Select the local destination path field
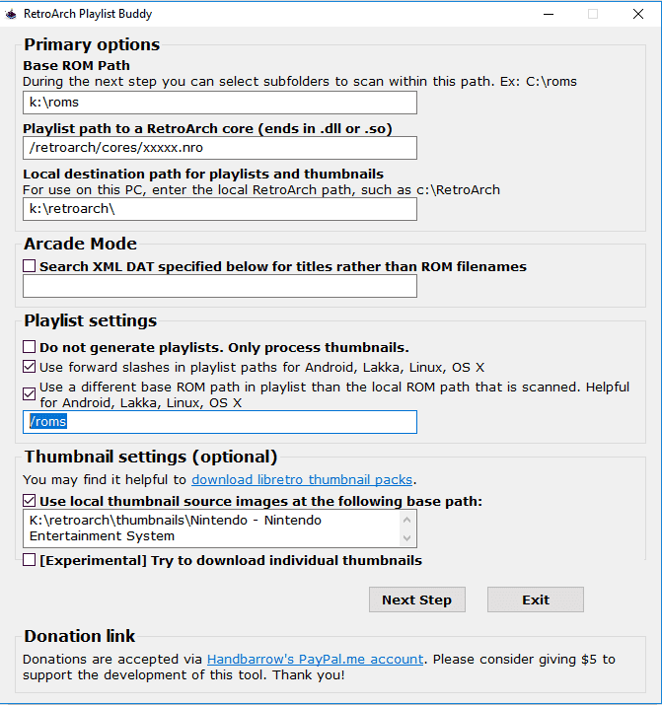This screenshot has height=705, width=662. pyautogui.click(x=220, y=209)
